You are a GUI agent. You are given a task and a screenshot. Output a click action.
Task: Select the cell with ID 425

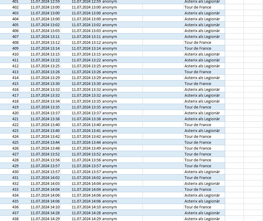tap(15, 143)
